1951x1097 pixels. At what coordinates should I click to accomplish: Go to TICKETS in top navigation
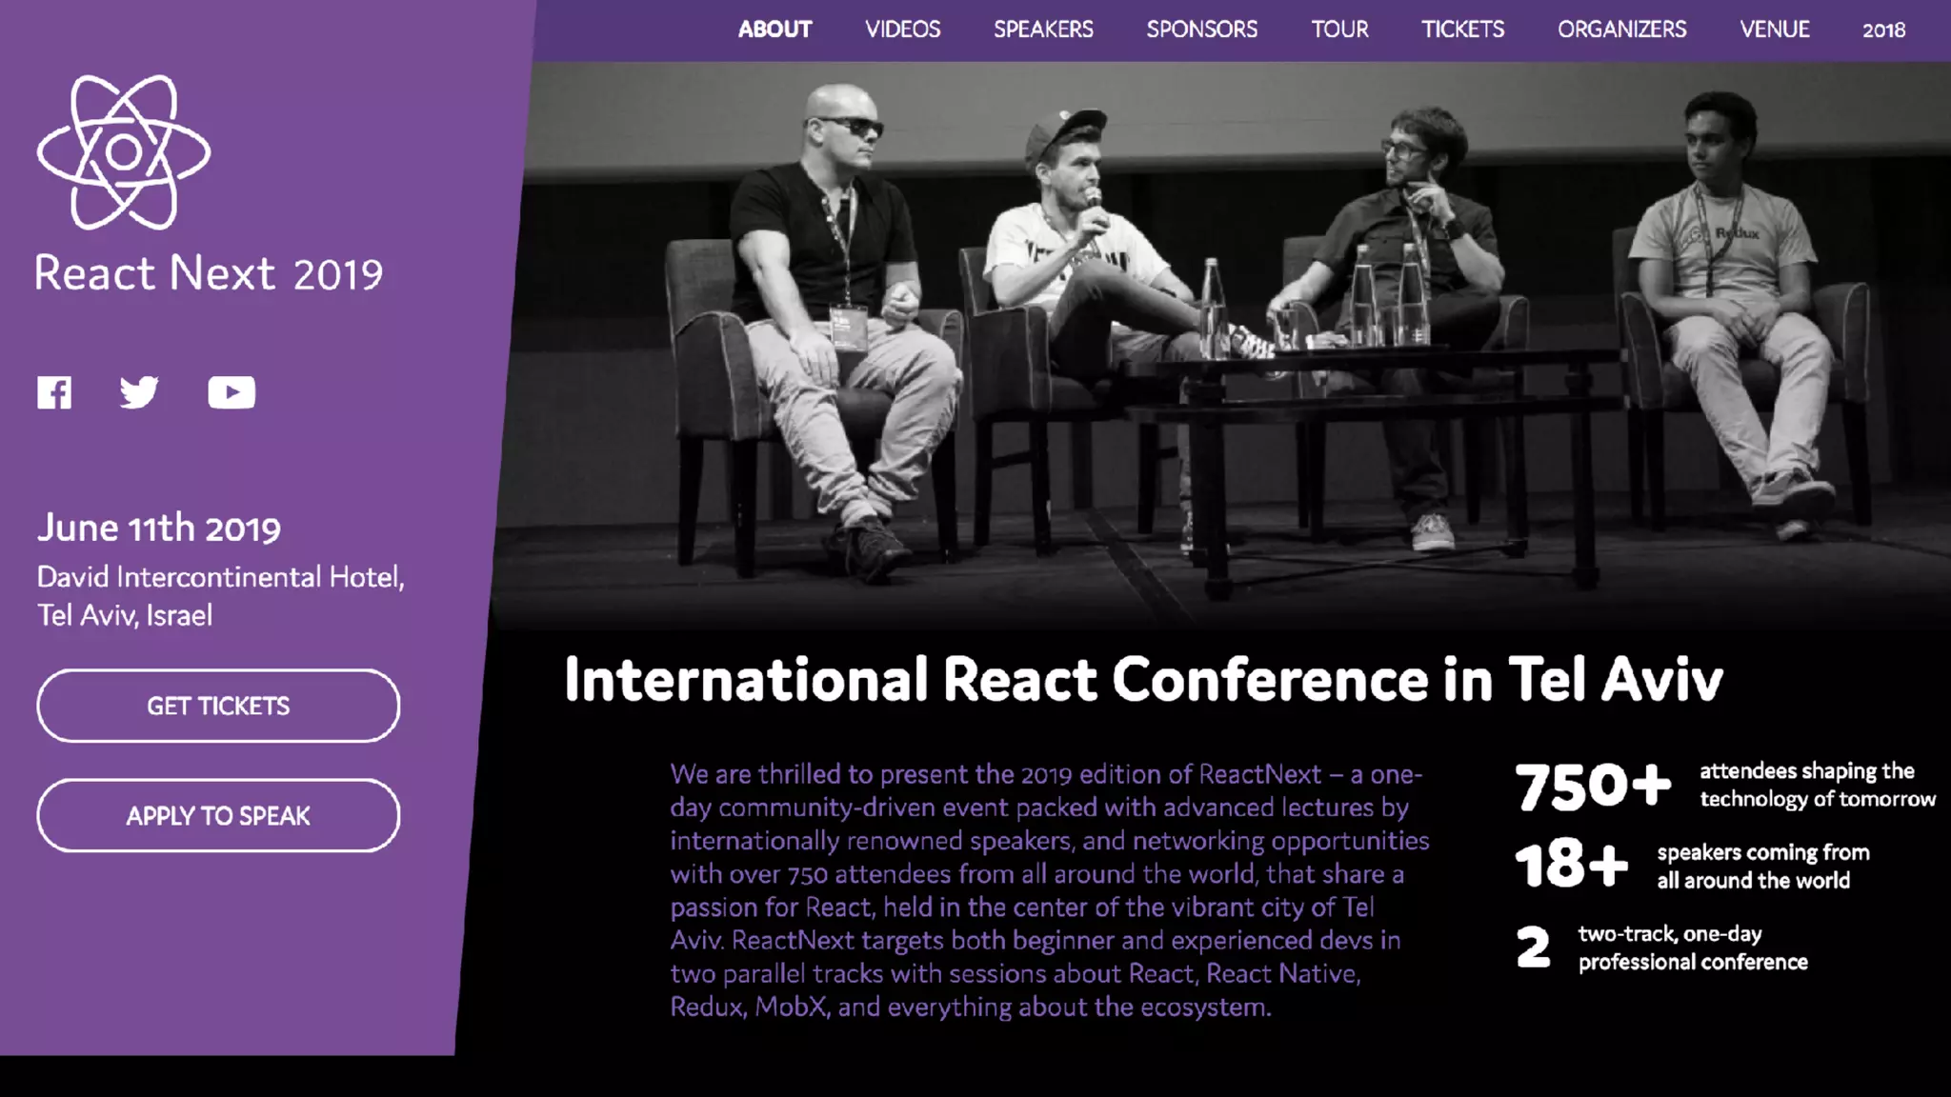pyautogui.click(x=1462, y=30)
